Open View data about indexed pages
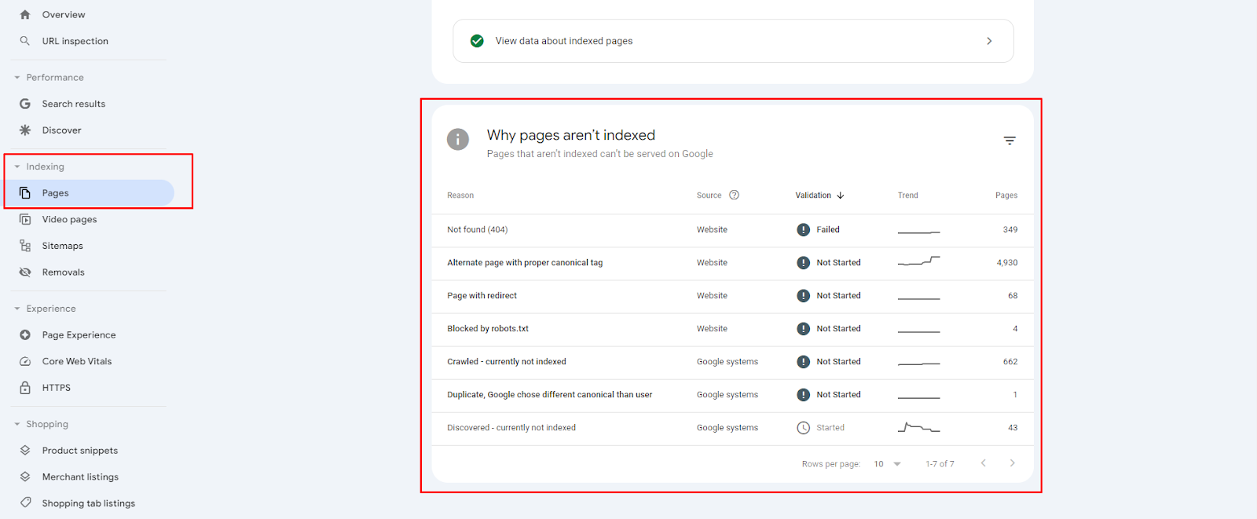1257x519 pixels. [x=733, y=41]
